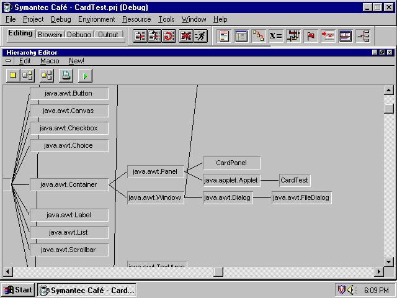
Task: Select the java.awt.List class node
Action: 69,233
